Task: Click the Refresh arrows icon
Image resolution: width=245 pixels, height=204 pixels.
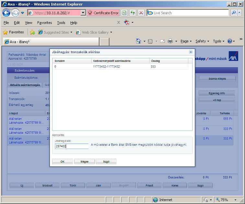Action: [133, 13]
